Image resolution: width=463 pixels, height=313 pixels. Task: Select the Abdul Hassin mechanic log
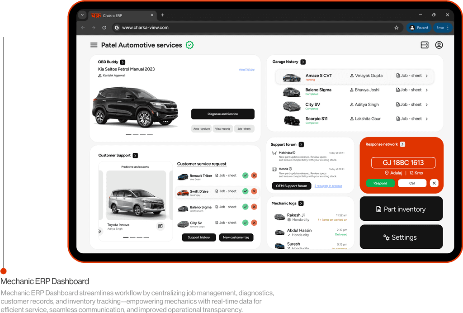point(310,232)
